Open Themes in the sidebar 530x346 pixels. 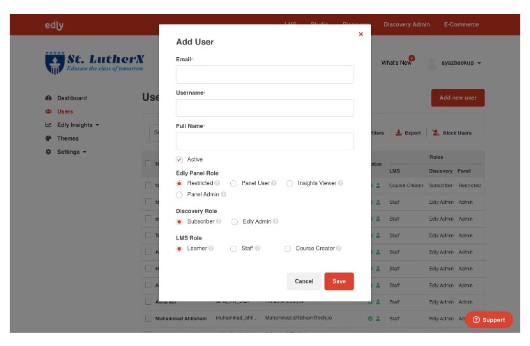(68, 139)
